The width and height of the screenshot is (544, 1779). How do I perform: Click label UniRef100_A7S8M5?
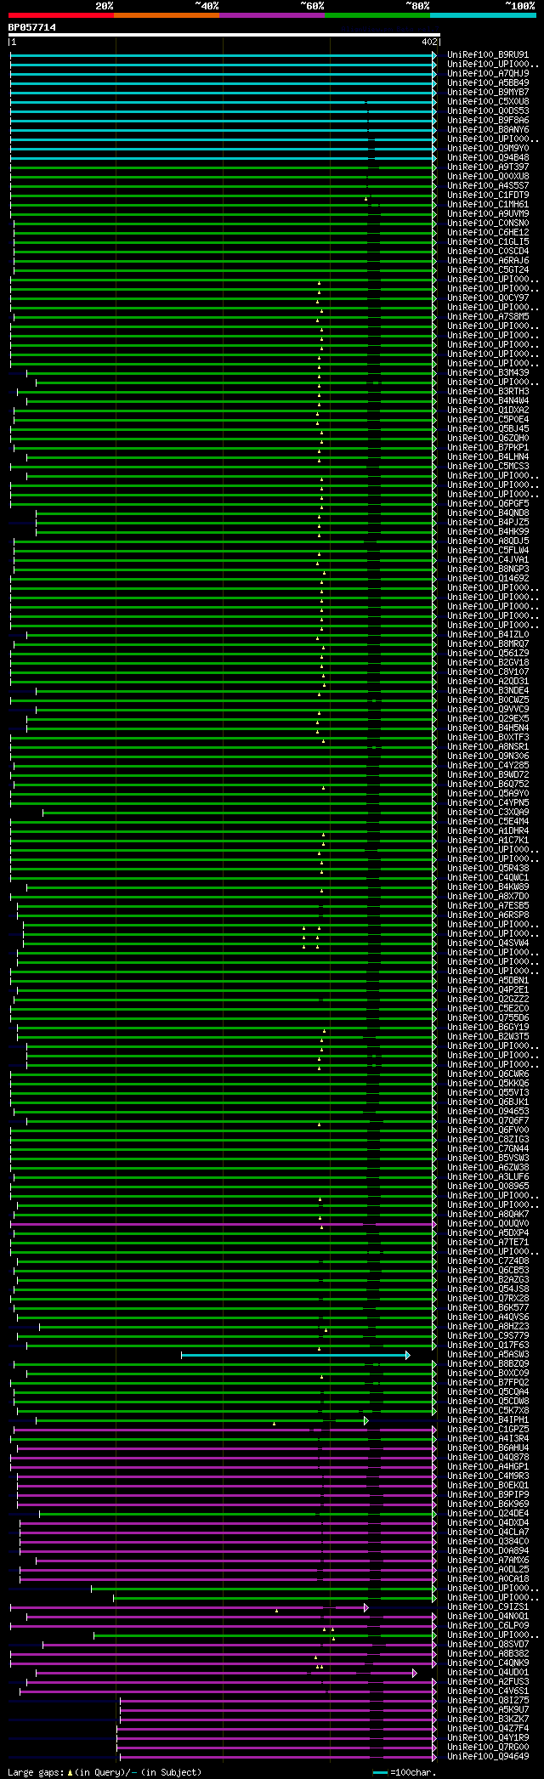coord(489,317)
